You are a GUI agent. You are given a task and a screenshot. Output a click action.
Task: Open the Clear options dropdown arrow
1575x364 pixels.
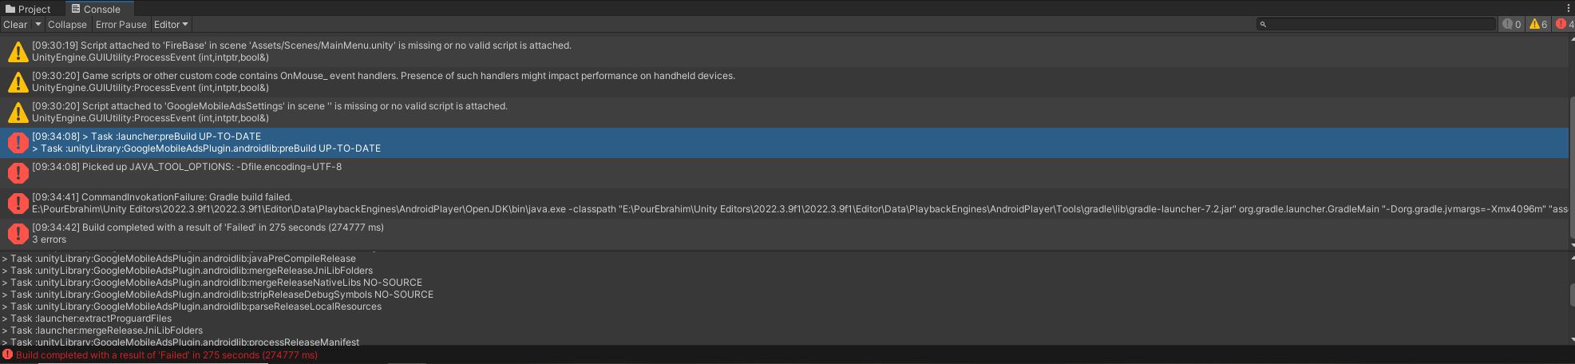38,25
